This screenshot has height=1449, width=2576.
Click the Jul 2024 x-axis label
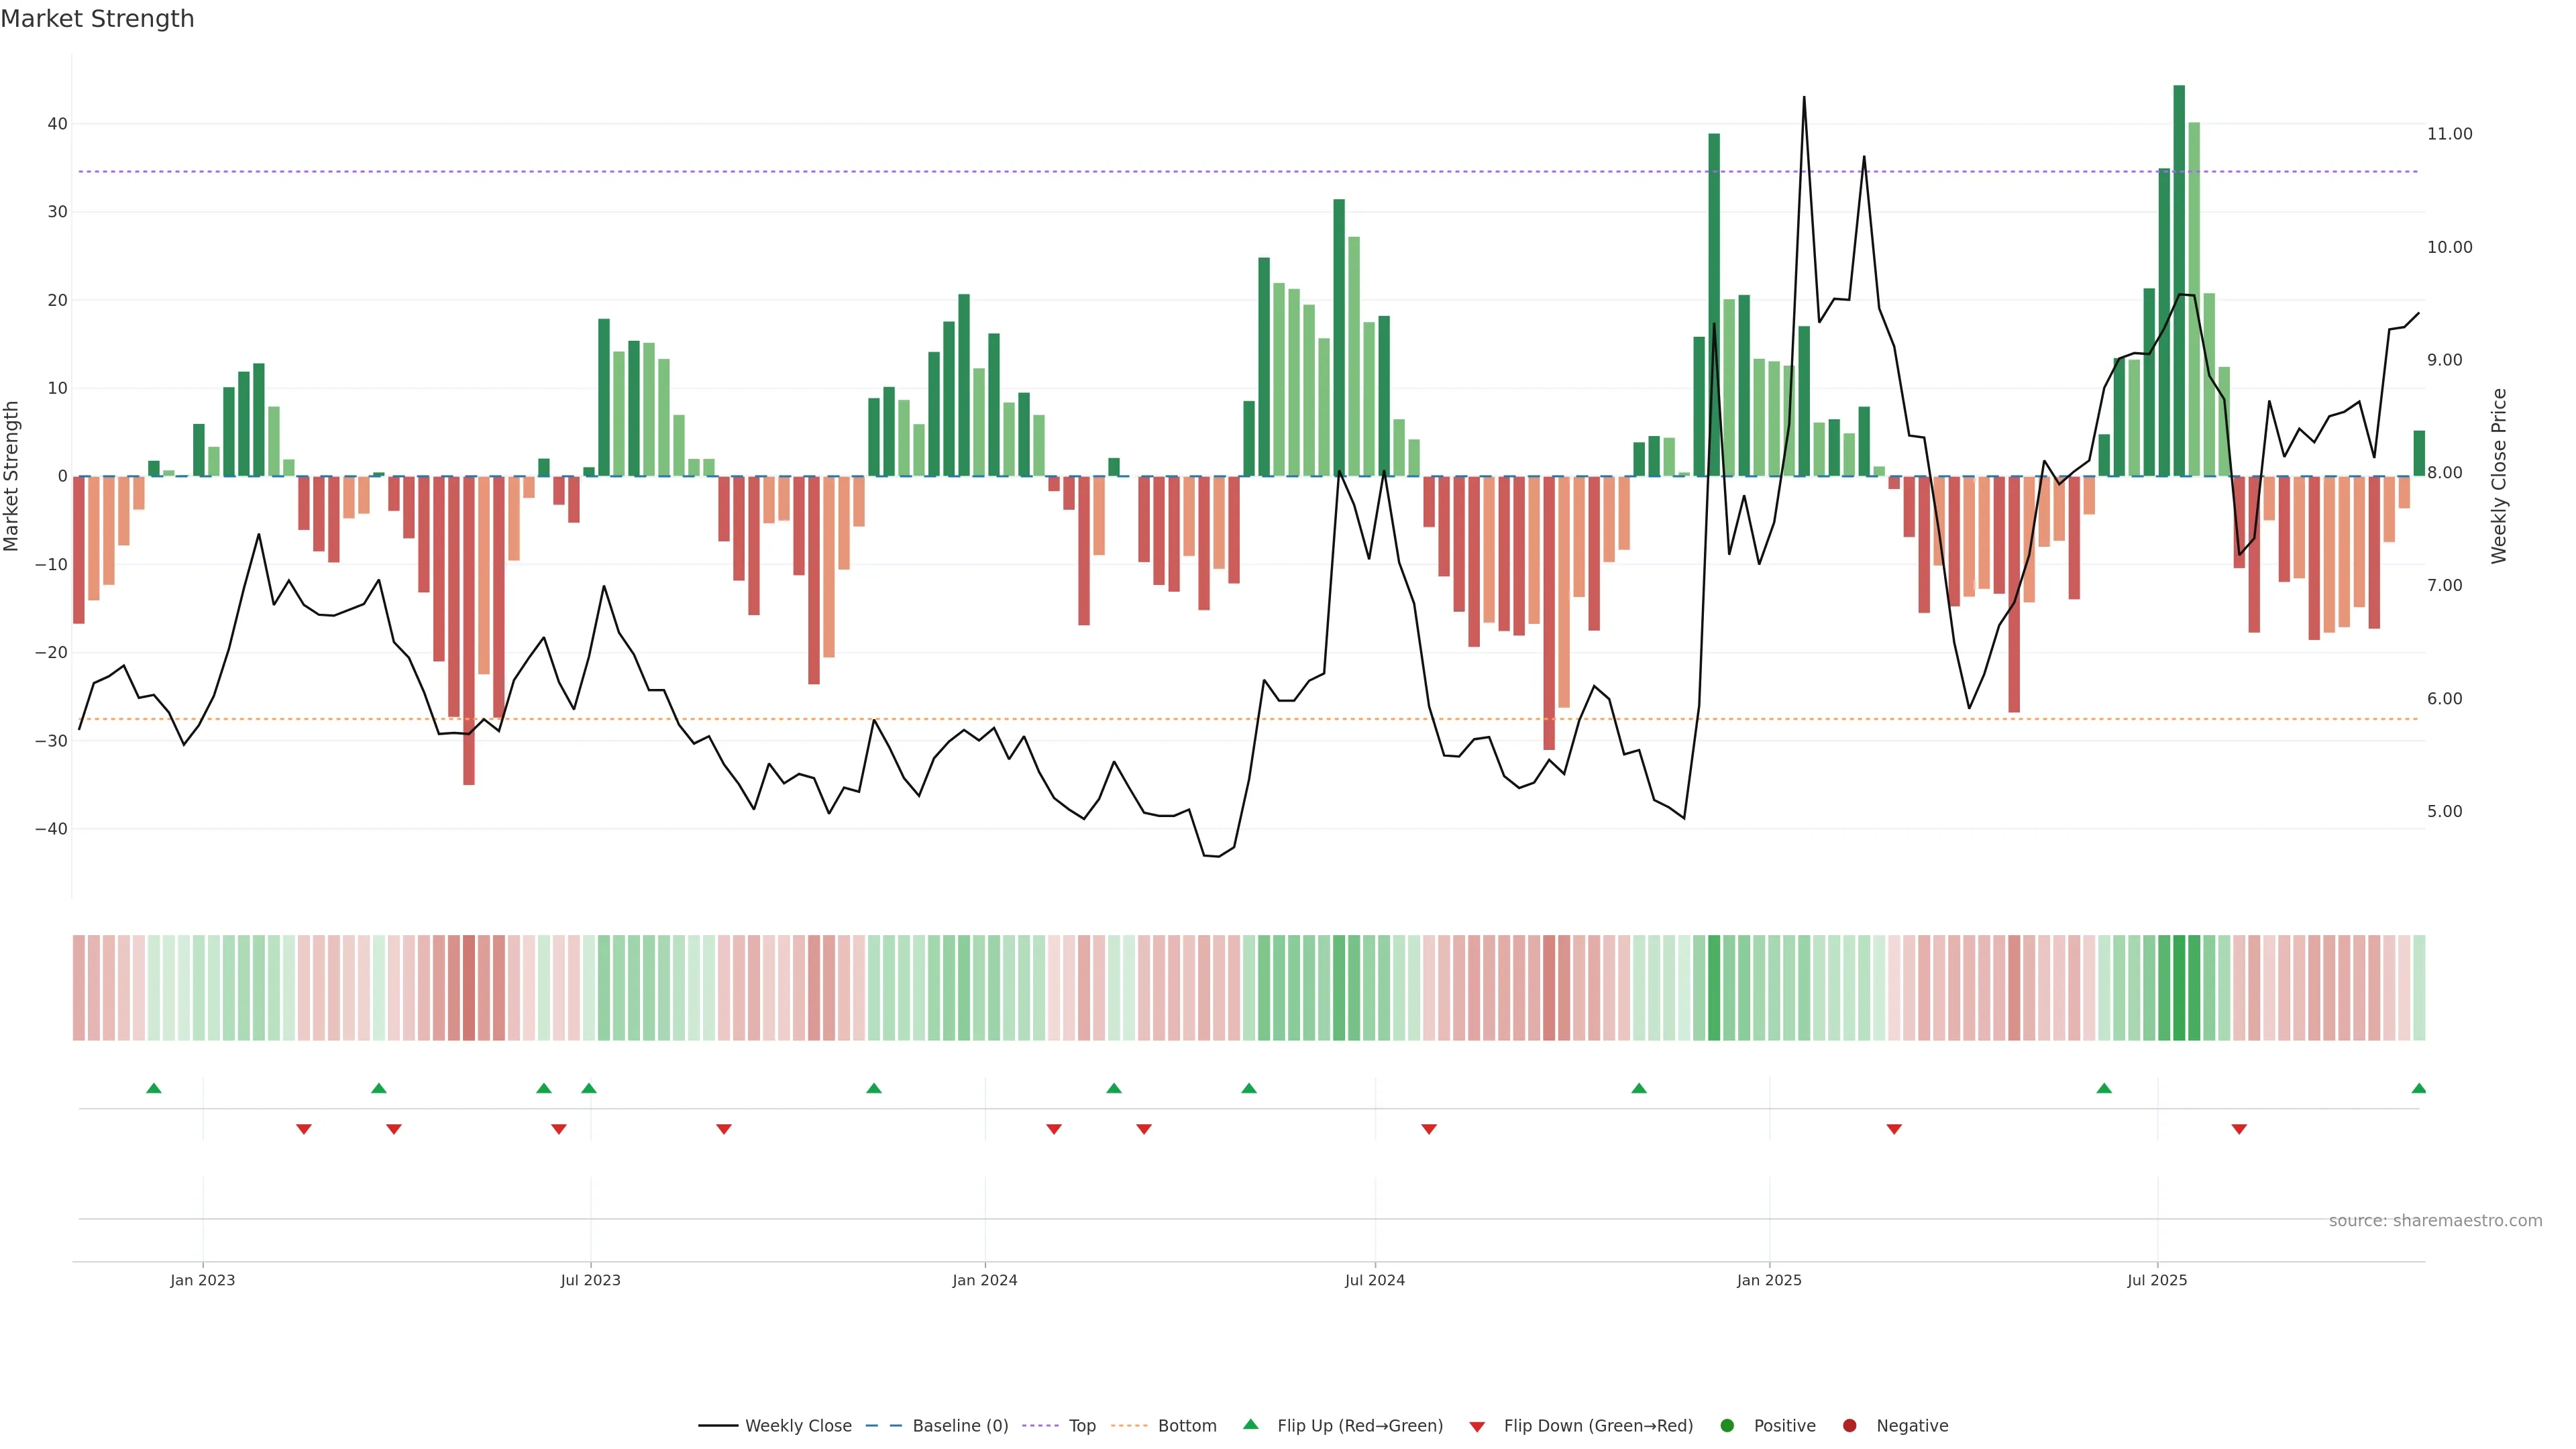tap(1374, 1280)
